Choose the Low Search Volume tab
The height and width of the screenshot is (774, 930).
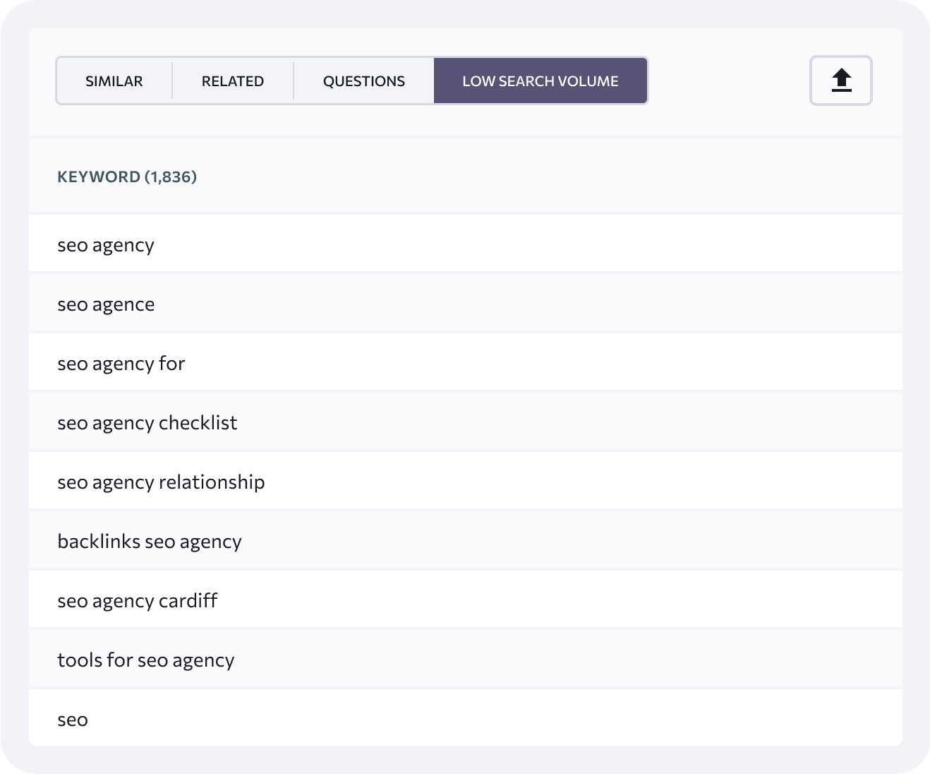[541, 81]
